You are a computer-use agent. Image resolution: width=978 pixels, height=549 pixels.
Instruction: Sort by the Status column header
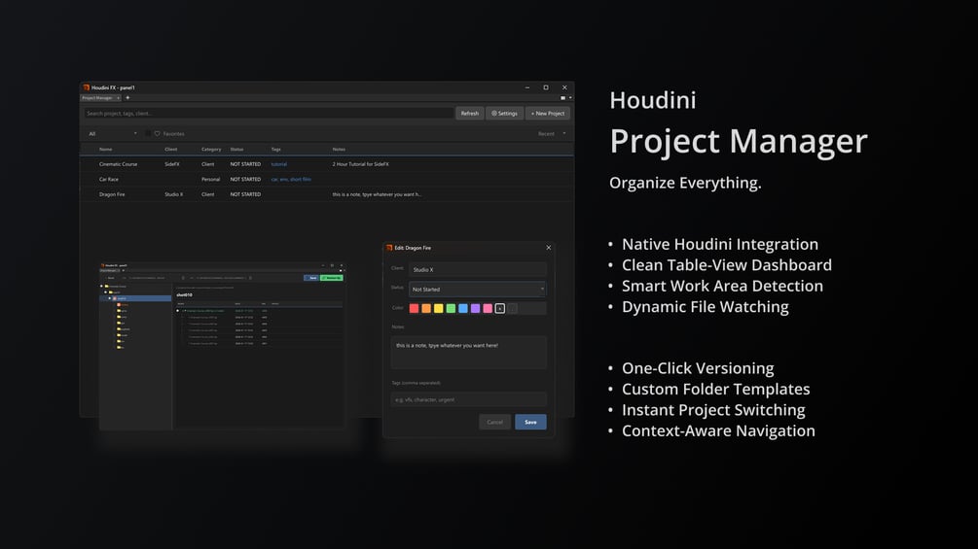236,150
